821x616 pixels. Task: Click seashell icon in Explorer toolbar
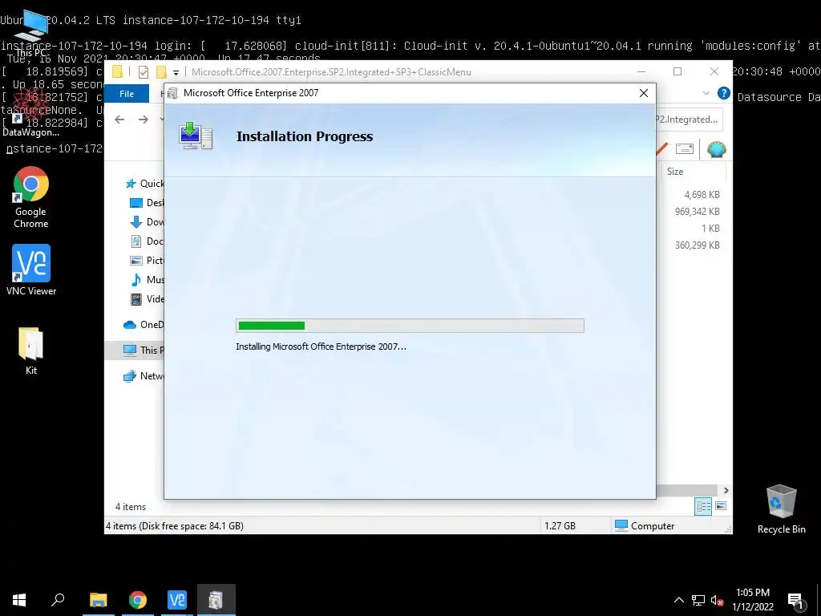[x=716, y=149]
